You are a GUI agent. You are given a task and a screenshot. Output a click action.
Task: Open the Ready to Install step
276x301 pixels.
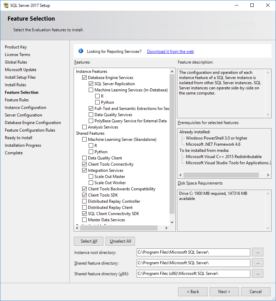tap(18, 138)
